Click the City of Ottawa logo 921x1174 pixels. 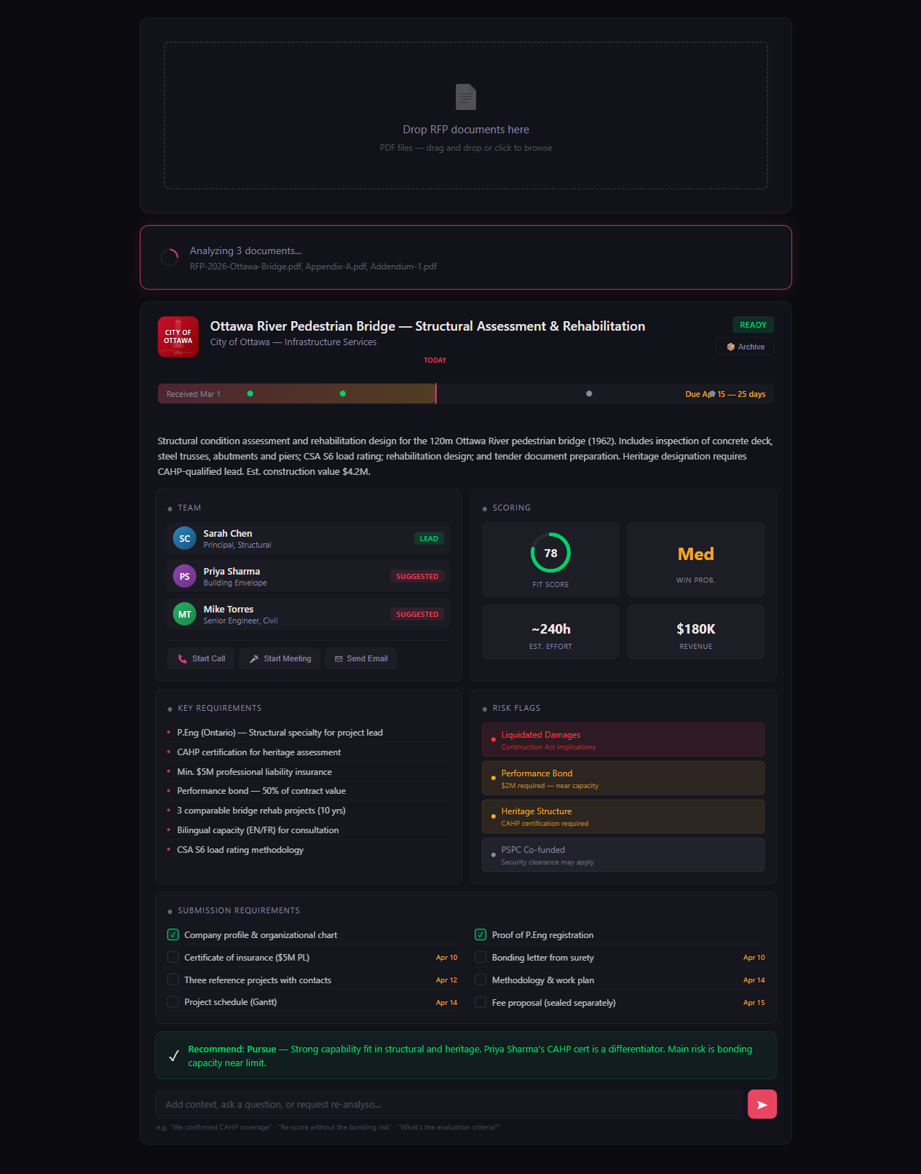(x=178, y=336)
